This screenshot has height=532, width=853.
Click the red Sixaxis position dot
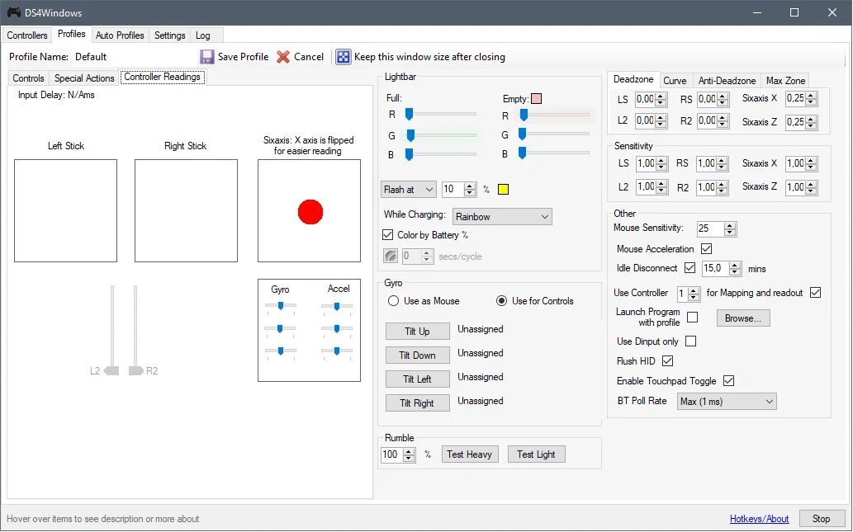[310, 212]
